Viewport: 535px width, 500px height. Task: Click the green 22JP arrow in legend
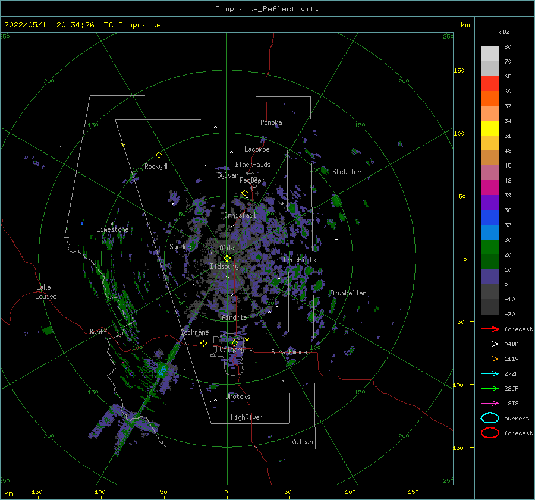point(490,388)
